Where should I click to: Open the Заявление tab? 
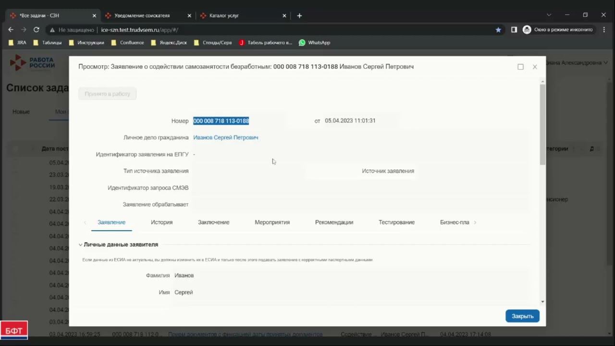(x=111, y=222)
